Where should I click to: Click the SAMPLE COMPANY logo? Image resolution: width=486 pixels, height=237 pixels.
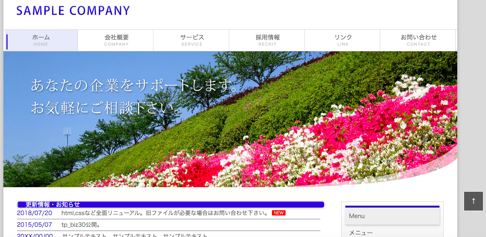click(x=73, y=11)
